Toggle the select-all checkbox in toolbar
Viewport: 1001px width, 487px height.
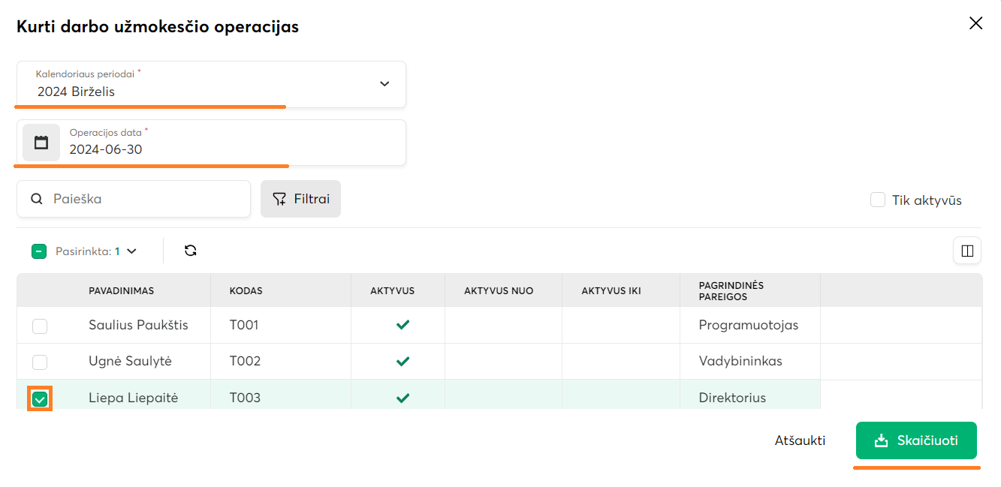tap(40, 251)
